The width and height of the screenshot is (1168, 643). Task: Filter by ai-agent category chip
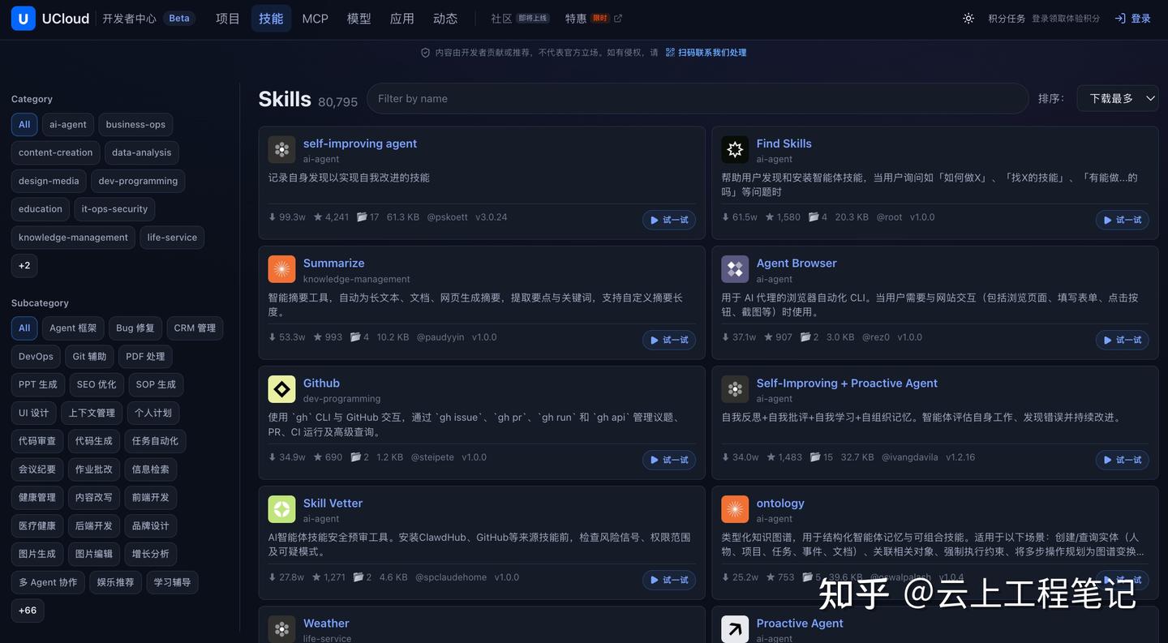pyautogui.click(x=68, y=125)
